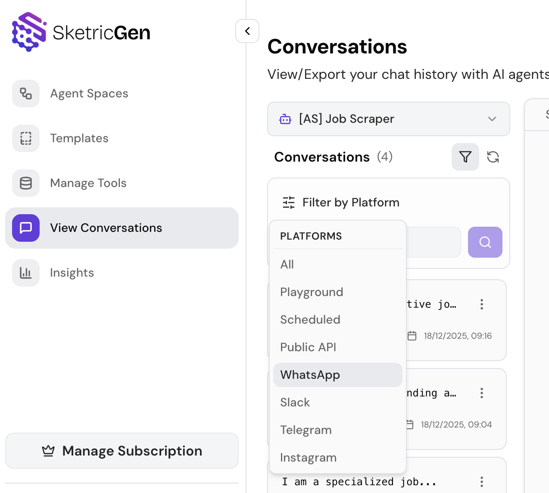This screenshot has width=549, height=493.
Task: Select the Playground platform option
Action: click(x=312, y=292)
